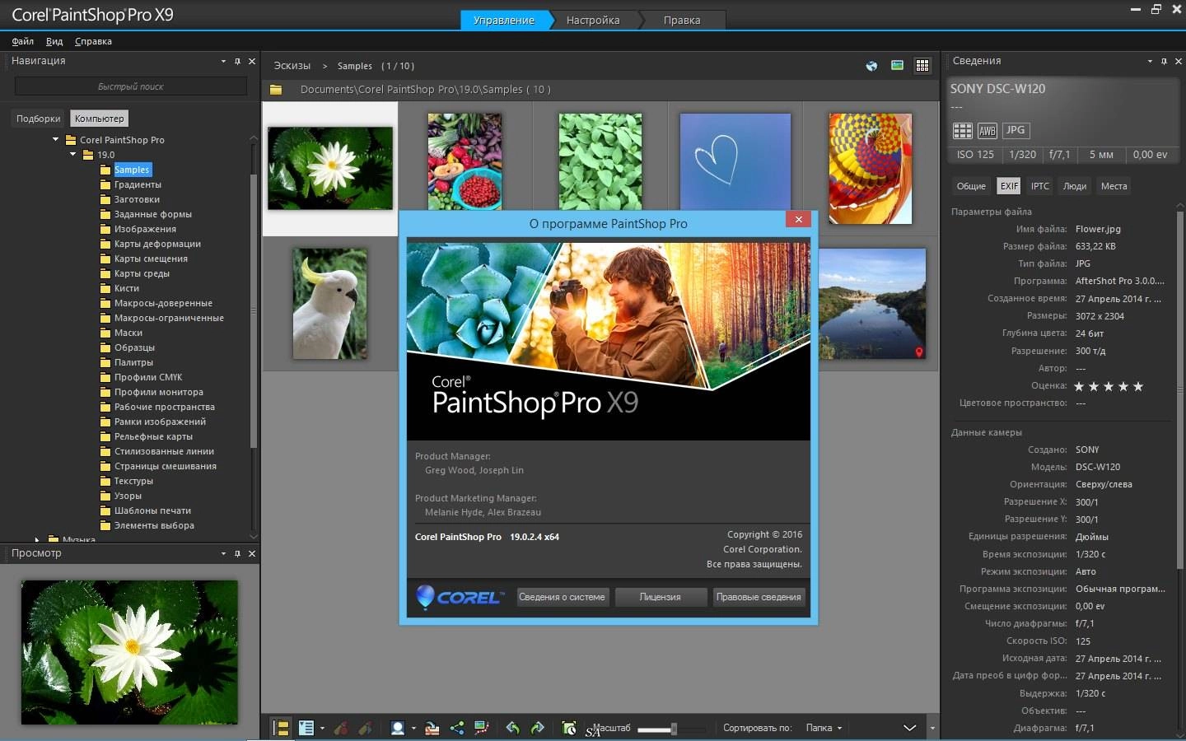Click the metering grid icon under SONY DSC-W120
Image resolution: width=1186 pixels, height=741 pixels.
962,131
